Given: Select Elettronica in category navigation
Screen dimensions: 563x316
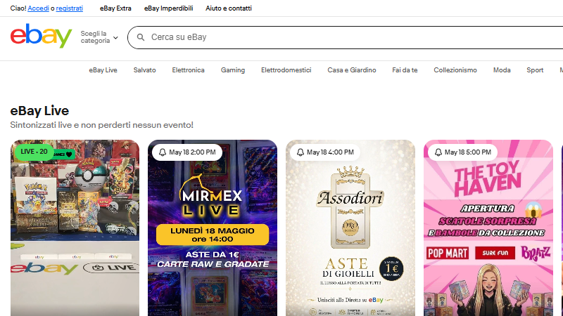Looking at the screenshot, I should (188, 70).
